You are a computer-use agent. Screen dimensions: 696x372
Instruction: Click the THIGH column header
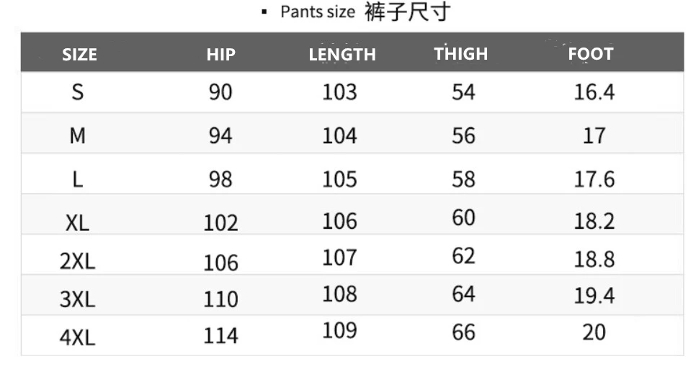coord(461,54)
